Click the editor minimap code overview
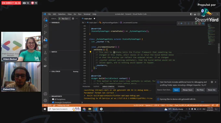 coord(212,35)
